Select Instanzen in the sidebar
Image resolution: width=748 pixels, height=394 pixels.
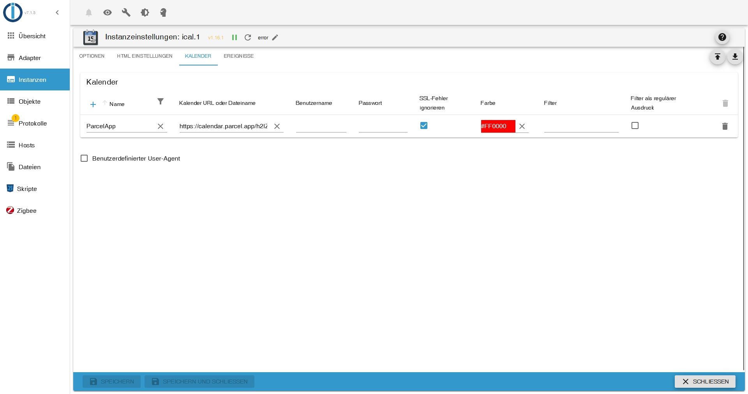(x=35, y=80)
